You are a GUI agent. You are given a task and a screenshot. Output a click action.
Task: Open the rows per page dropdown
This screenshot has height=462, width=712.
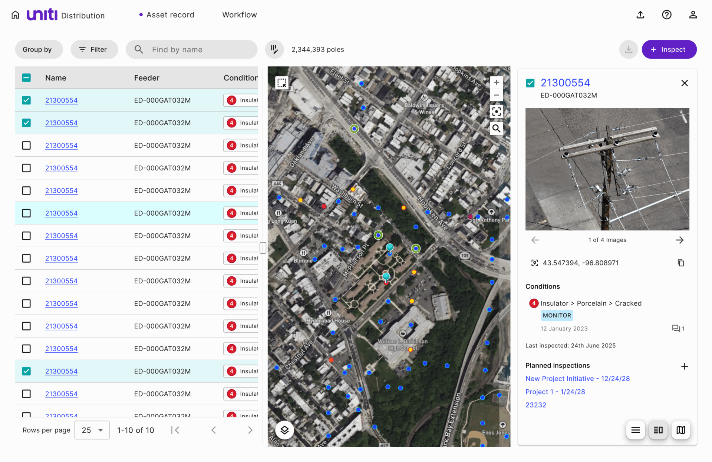tap(92, 430)
